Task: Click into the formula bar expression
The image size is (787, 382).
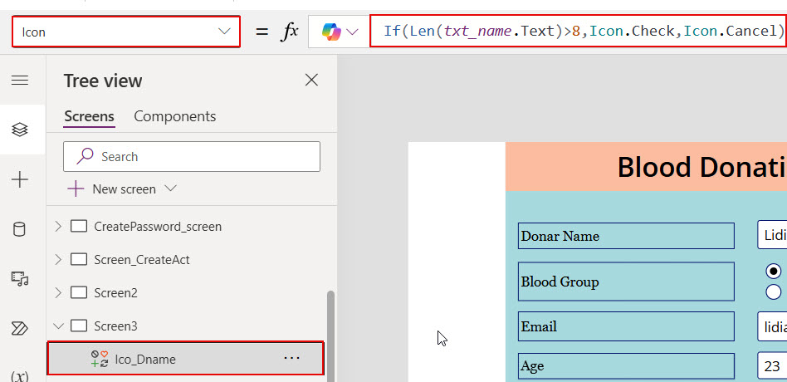Action: pos(578,31)
